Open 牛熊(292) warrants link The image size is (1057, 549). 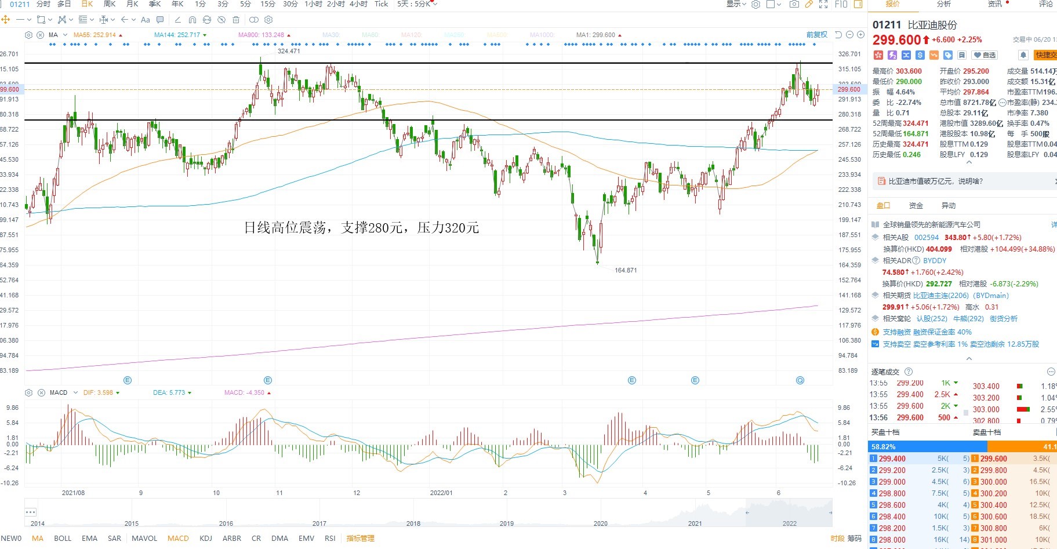969,318
